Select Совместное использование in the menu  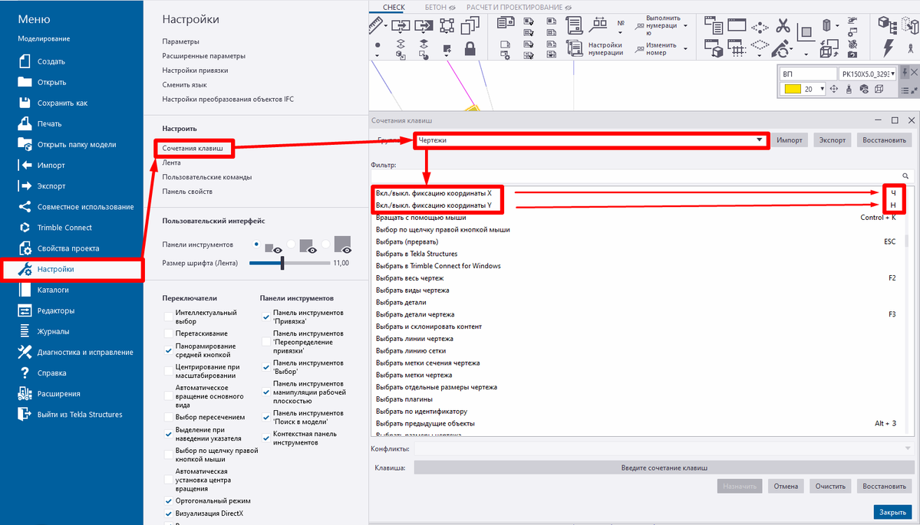point(86,207)
